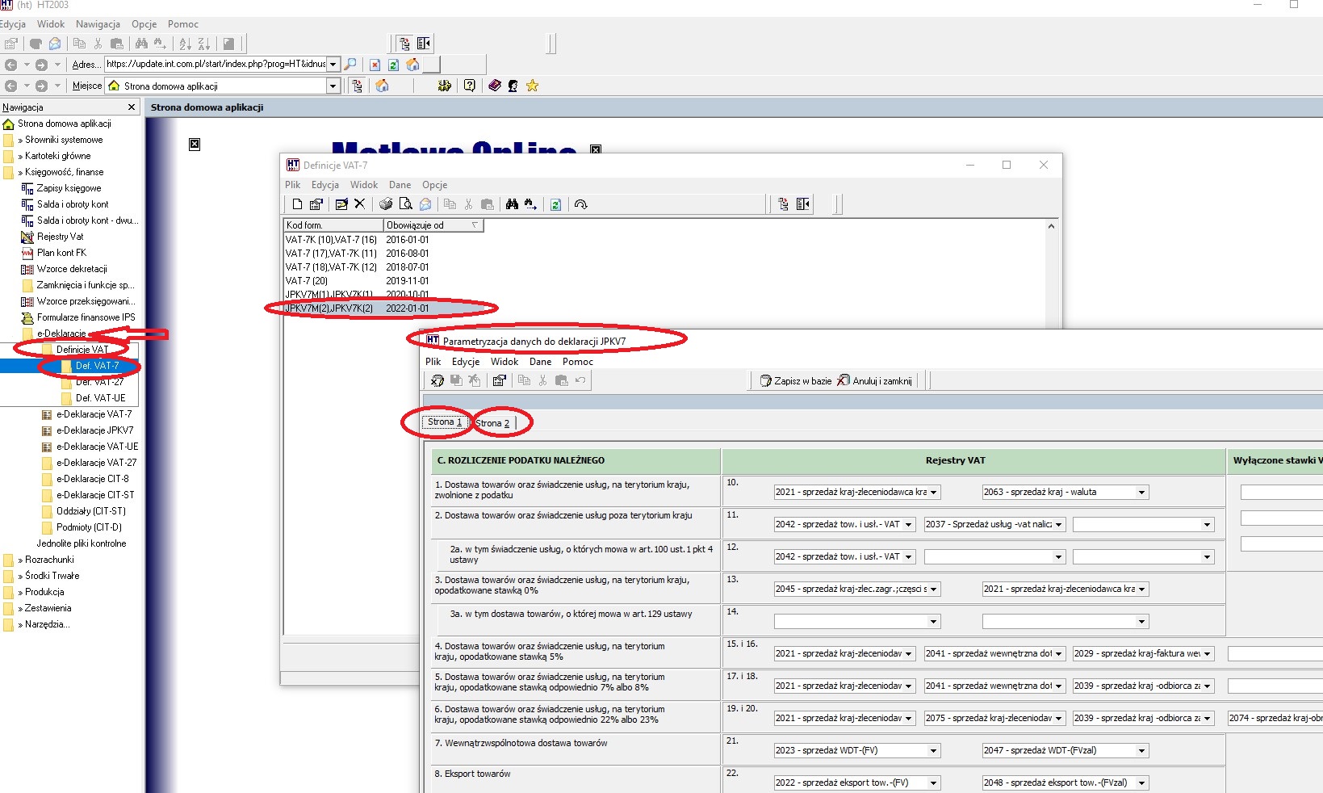This screenshot has height=793, width=1323.
Task: Click the first cancel-changes icon in Parametryzacja toolbar
Action: [437, 380]
